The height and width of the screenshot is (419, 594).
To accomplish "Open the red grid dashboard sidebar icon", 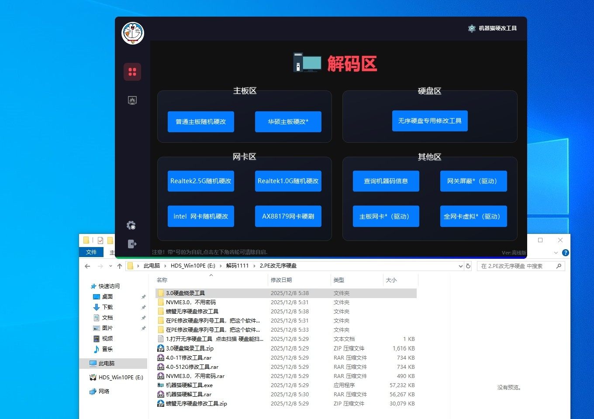I will [132, 72].
